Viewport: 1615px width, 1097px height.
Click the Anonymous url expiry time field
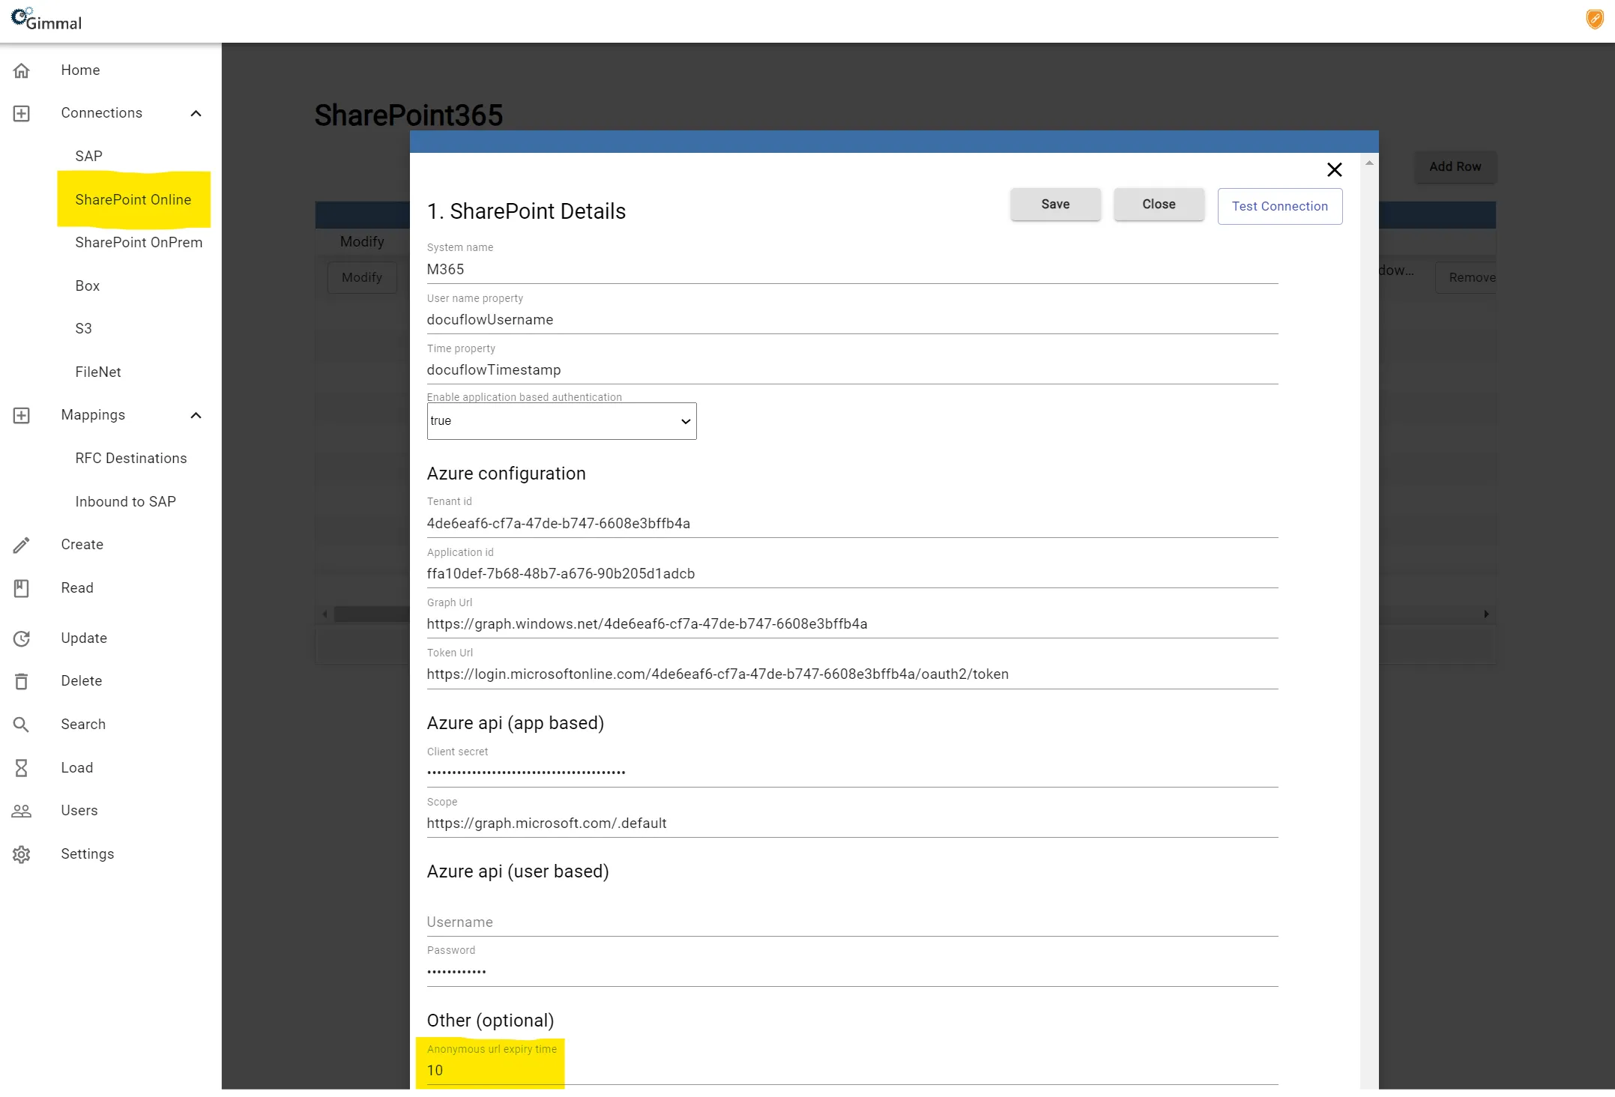[x=852, y=1071]
